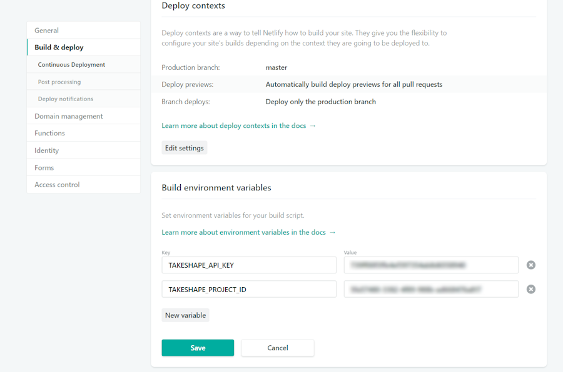Click the 'Build environment variables' heading
The width and height of the screenshot is (563, 372).
216,188
